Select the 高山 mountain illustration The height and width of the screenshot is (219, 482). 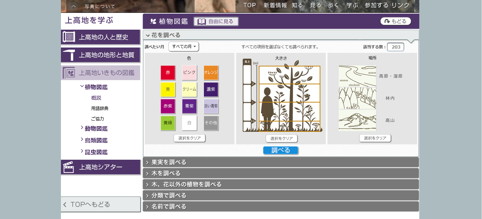357,120
